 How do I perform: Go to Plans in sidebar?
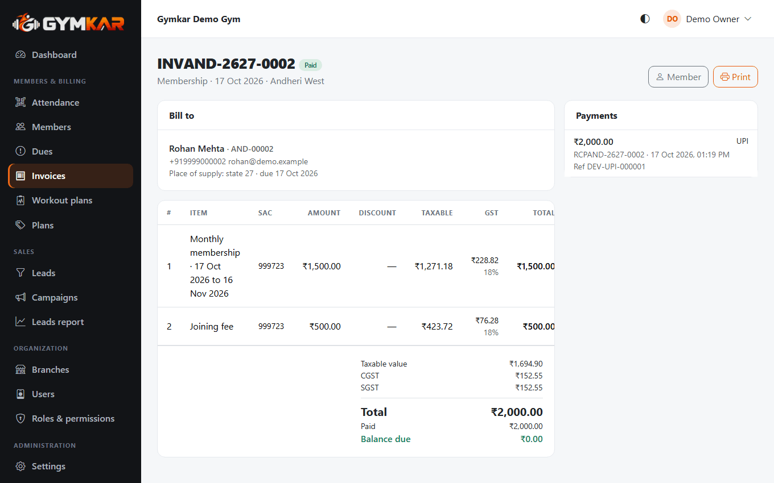(71, 226)
